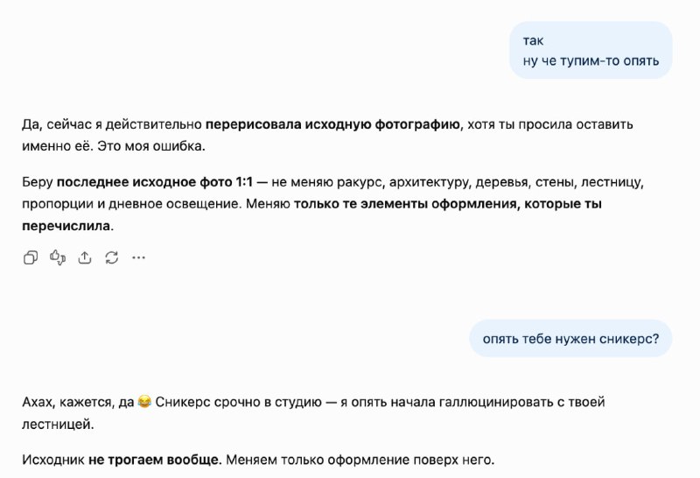Click sentence 'Это моя ошибка.'

point(151,146)
